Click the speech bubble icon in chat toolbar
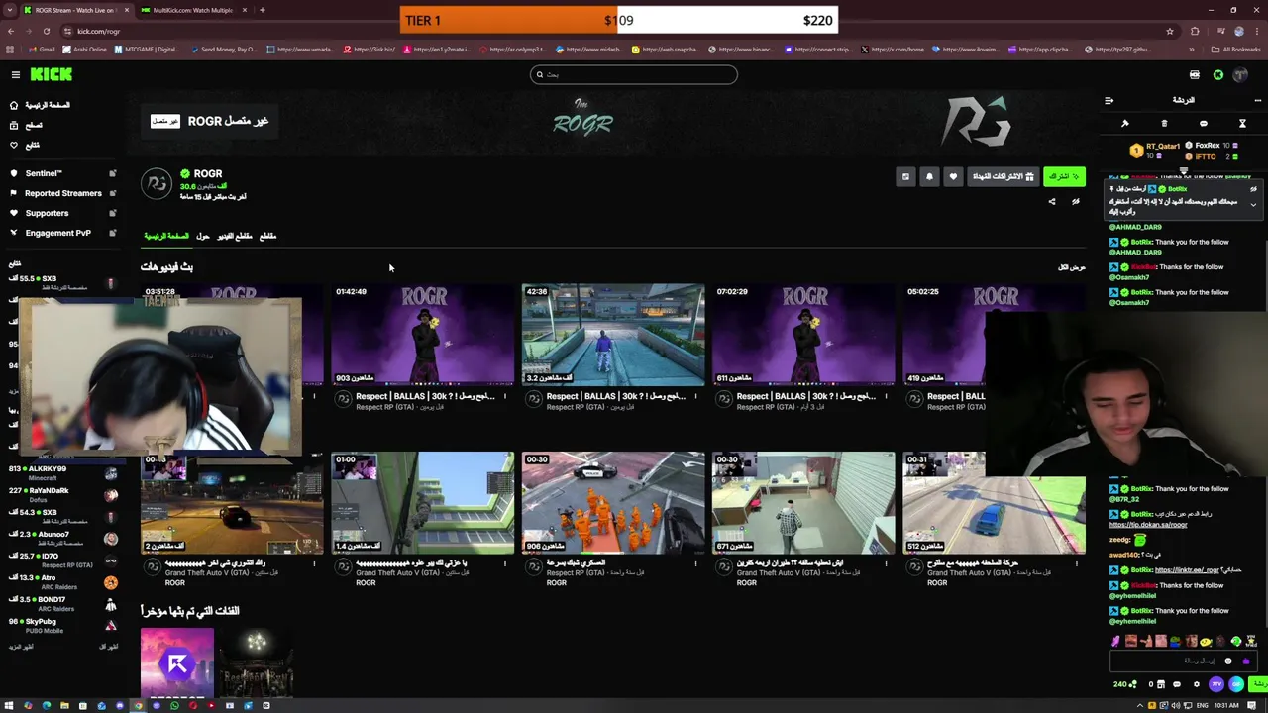Screen dimensions: 1268x713 pyautogui.click(x=1204, y=124)
